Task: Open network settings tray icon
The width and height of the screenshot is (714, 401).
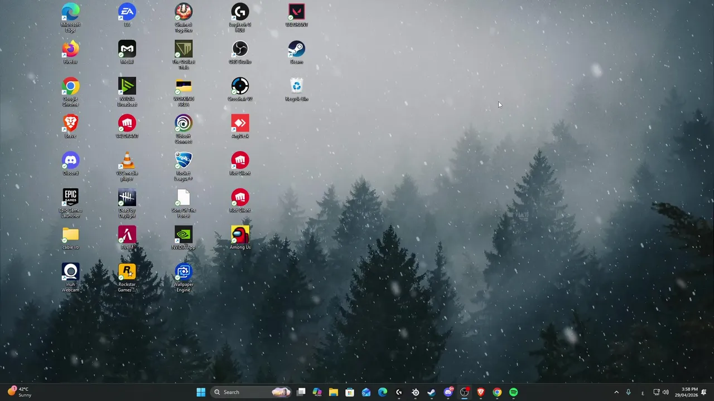Action: coord(657,392)
